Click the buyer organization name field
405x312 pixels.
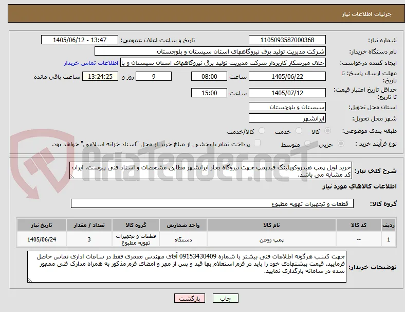(210, 51)
